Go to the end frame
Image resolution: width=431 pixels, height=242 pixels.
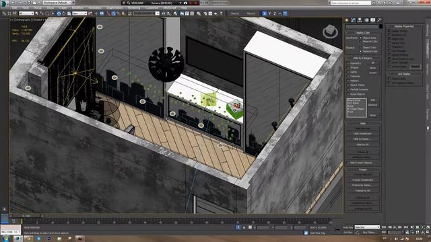pos(405,227)
